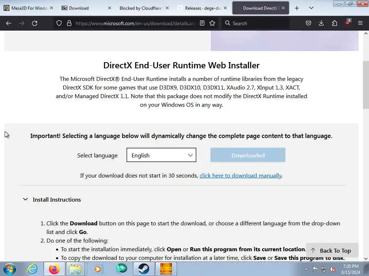Show hidden system tray icons
369x276 pixels.
click(306, 270)
